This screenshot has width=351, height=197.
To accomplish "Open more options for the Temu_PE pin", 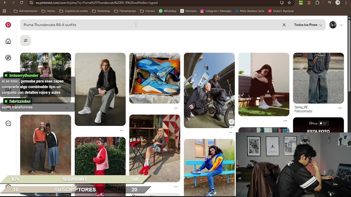I will click(340, 108).
